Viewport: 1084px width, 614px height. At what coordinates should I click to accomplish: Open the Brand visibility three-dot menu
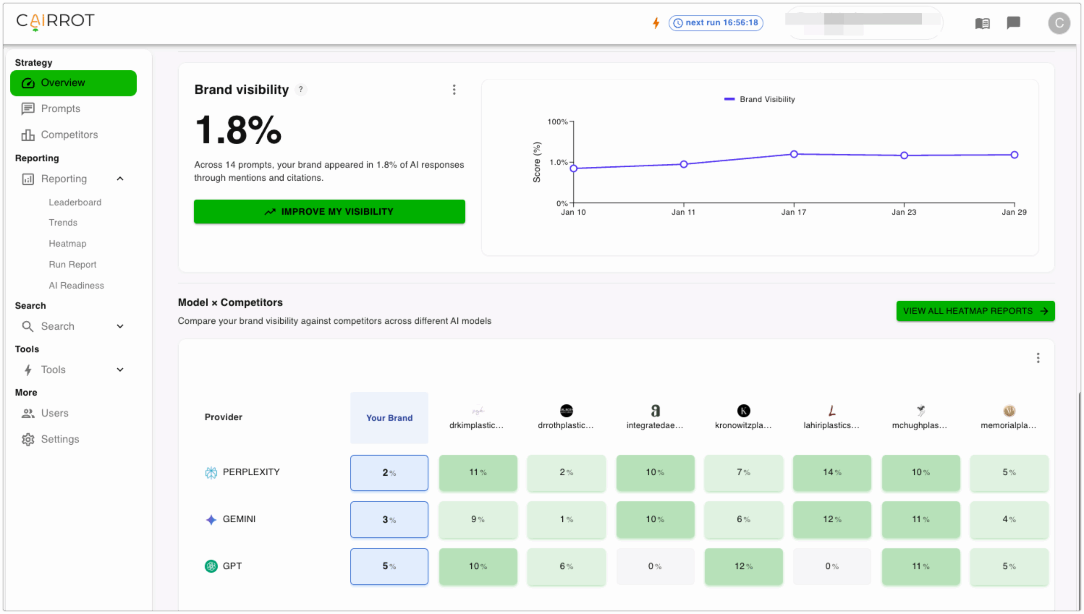[x=454, y=90]
